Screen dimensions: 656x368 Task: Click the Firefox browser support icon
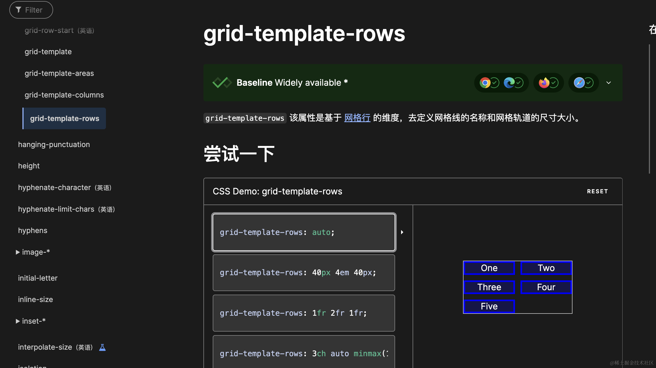544,83
